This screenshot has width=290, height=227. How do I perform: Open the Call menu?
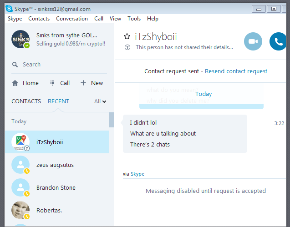coord(99,19)
